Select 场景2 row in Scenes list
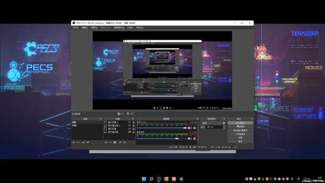Viewport: 325px width, 183px height. click(87, 126)
